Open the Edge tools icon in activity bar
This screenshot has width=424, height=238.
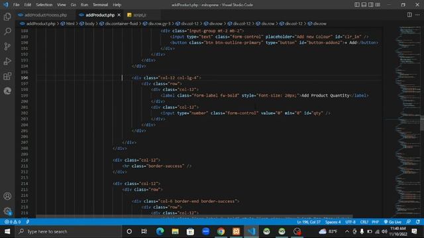(x=7, y=91)
